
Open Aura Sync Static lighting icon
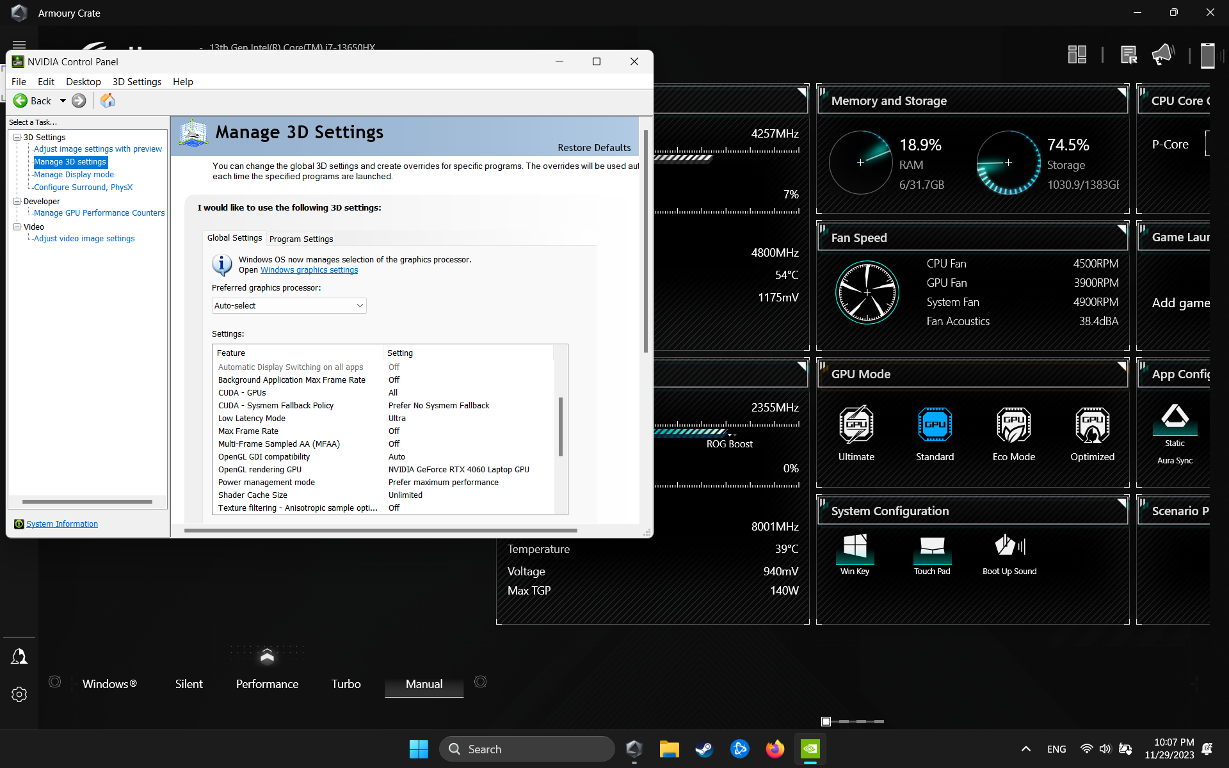tap(1175, 420)
